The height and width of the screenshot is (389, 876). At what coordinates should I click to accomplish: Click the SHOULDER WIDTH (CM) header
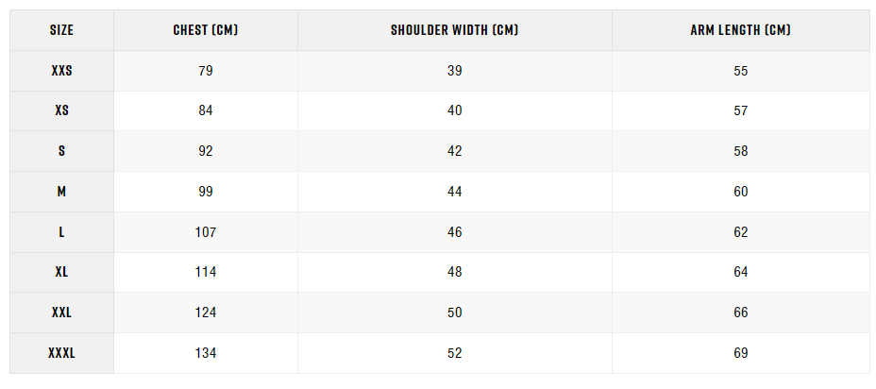pos(455,30)
